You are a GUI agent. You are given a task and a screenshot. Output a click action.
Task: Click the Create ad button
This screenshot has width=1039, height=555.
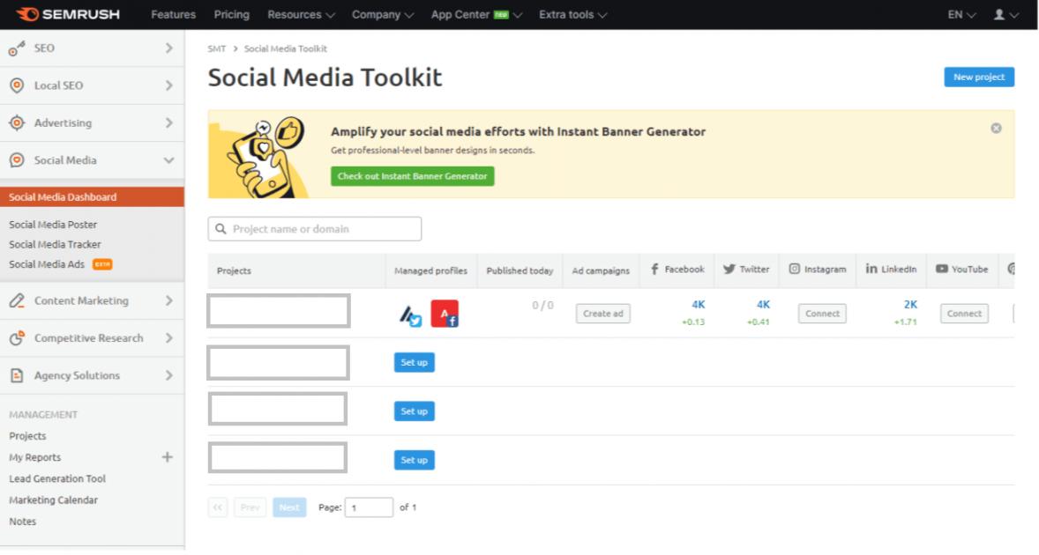point(603,314)
